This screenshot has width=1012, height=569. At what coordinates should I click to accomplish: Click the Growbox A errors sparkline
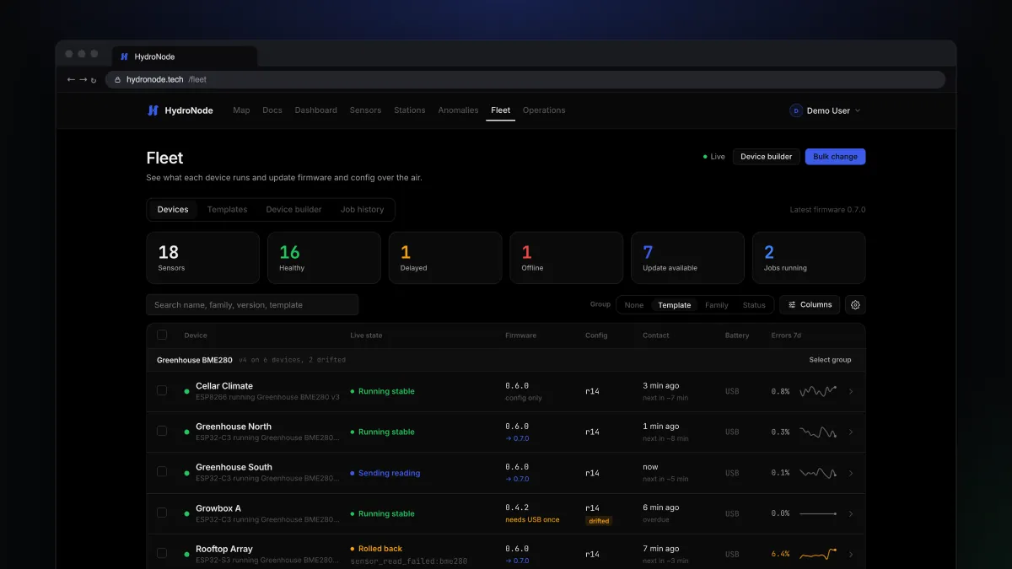(x=818, y=513)
